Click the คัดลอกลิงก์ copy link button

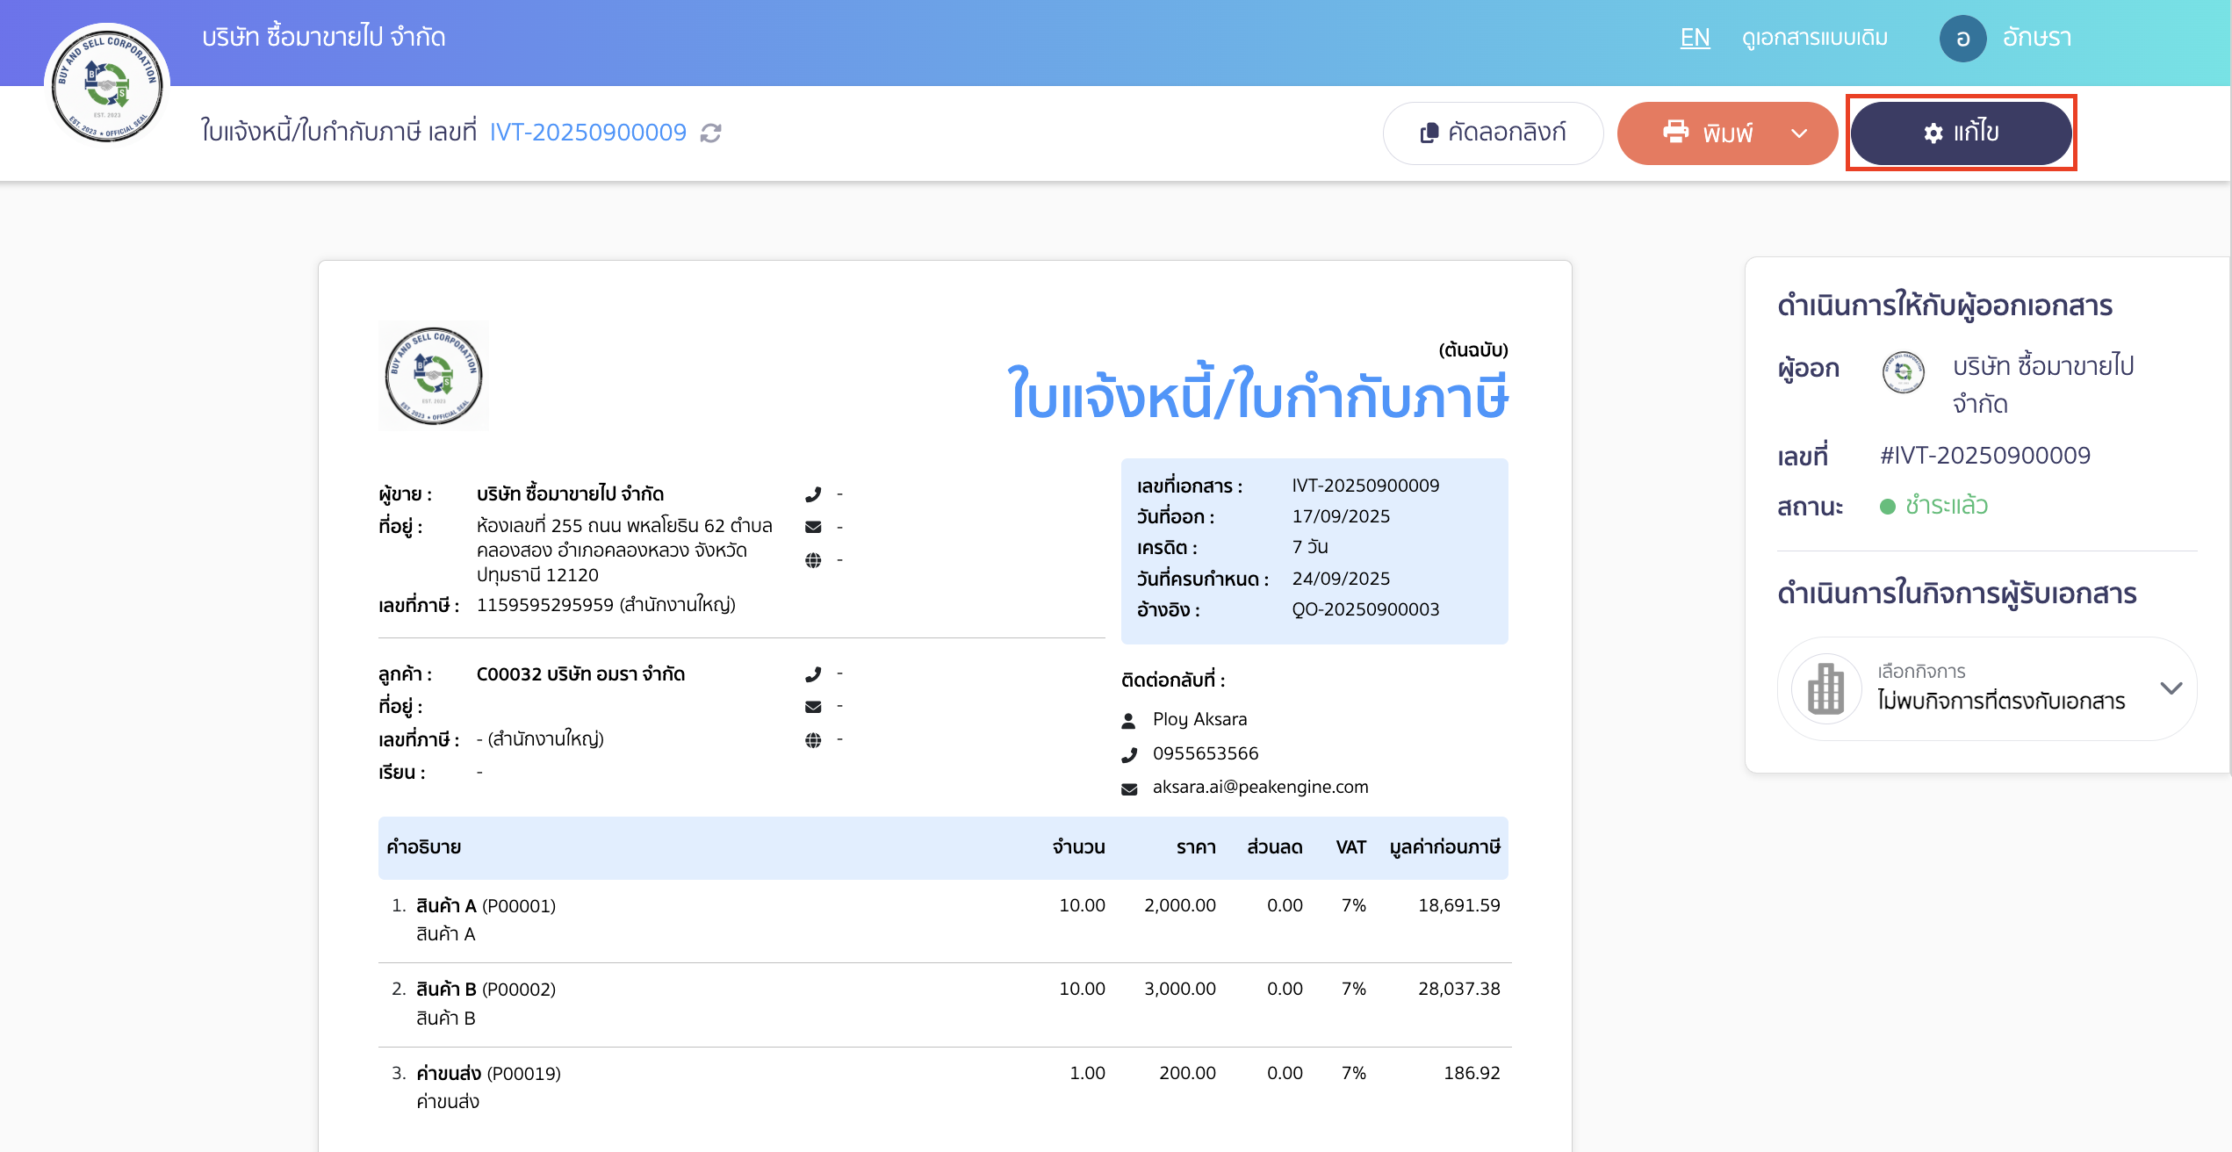click(1493, 133)
